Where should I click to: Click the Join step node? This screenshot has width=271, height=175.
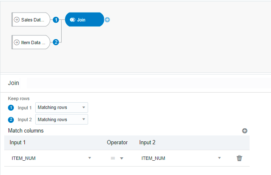pyautogui.click(x=84, y=20)
